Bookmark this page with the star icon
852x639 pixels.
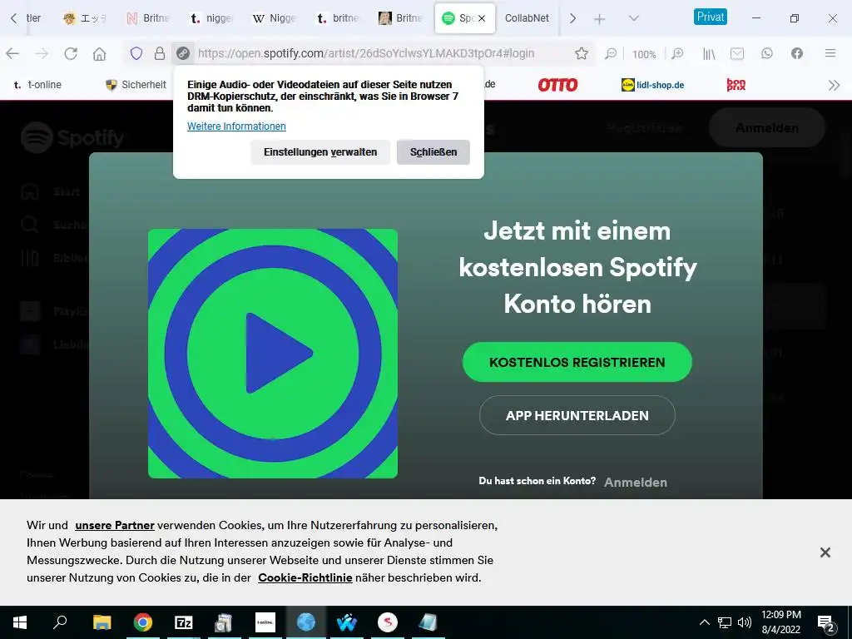click(x=582, y=53)
